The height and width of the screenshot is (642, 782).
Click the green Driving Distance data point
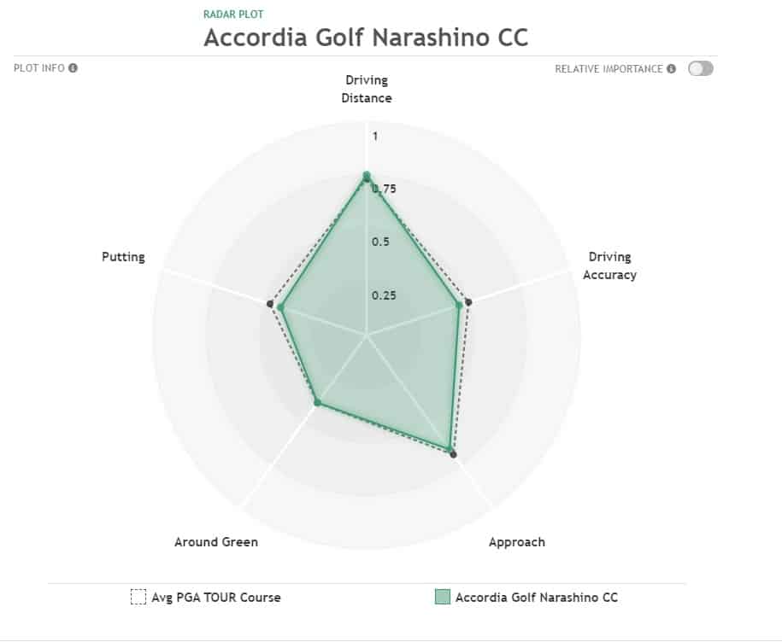tap(367, 176)
